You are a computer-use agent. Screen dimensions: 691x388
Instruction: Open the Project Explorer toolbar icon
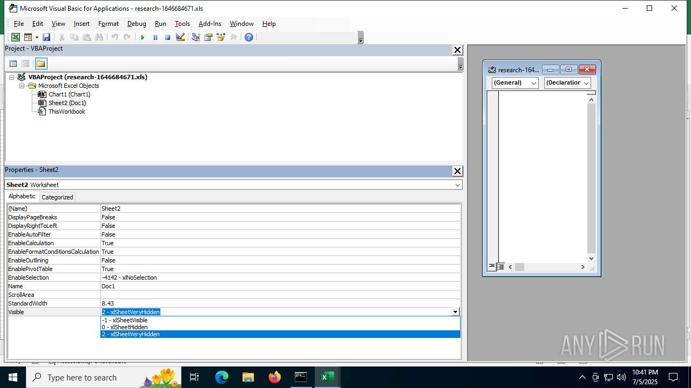pos(195,37)
